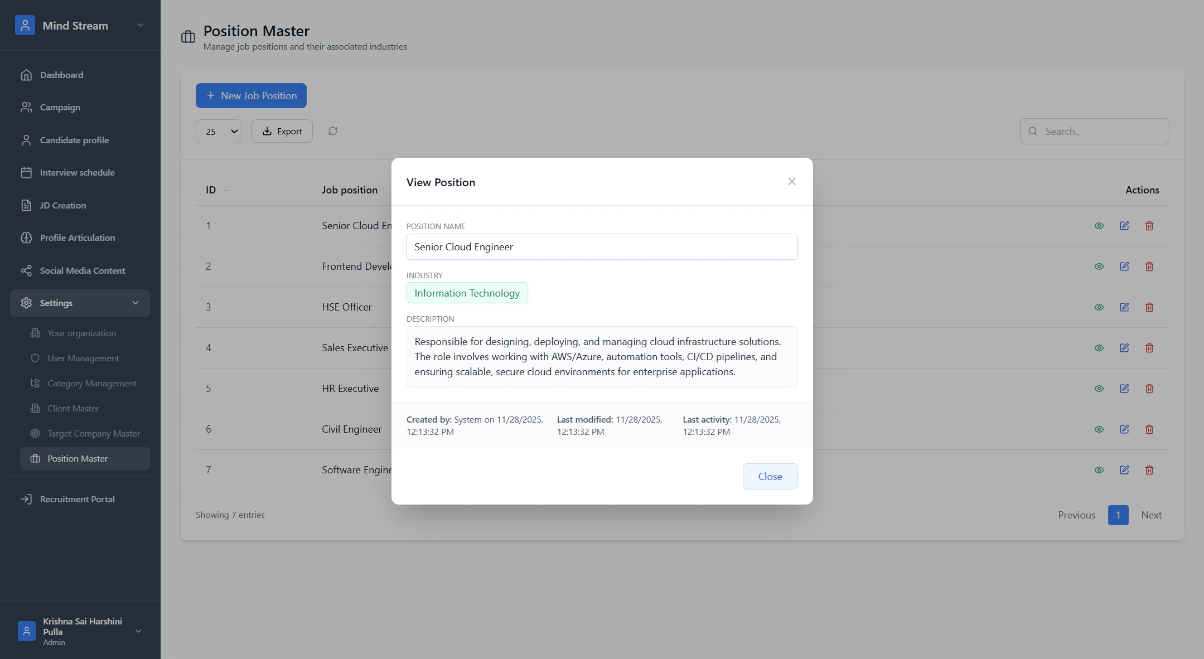Click the Close button in dialog
The height and width of the screenshot is (659, 1204).
click(x=770, y=477)
